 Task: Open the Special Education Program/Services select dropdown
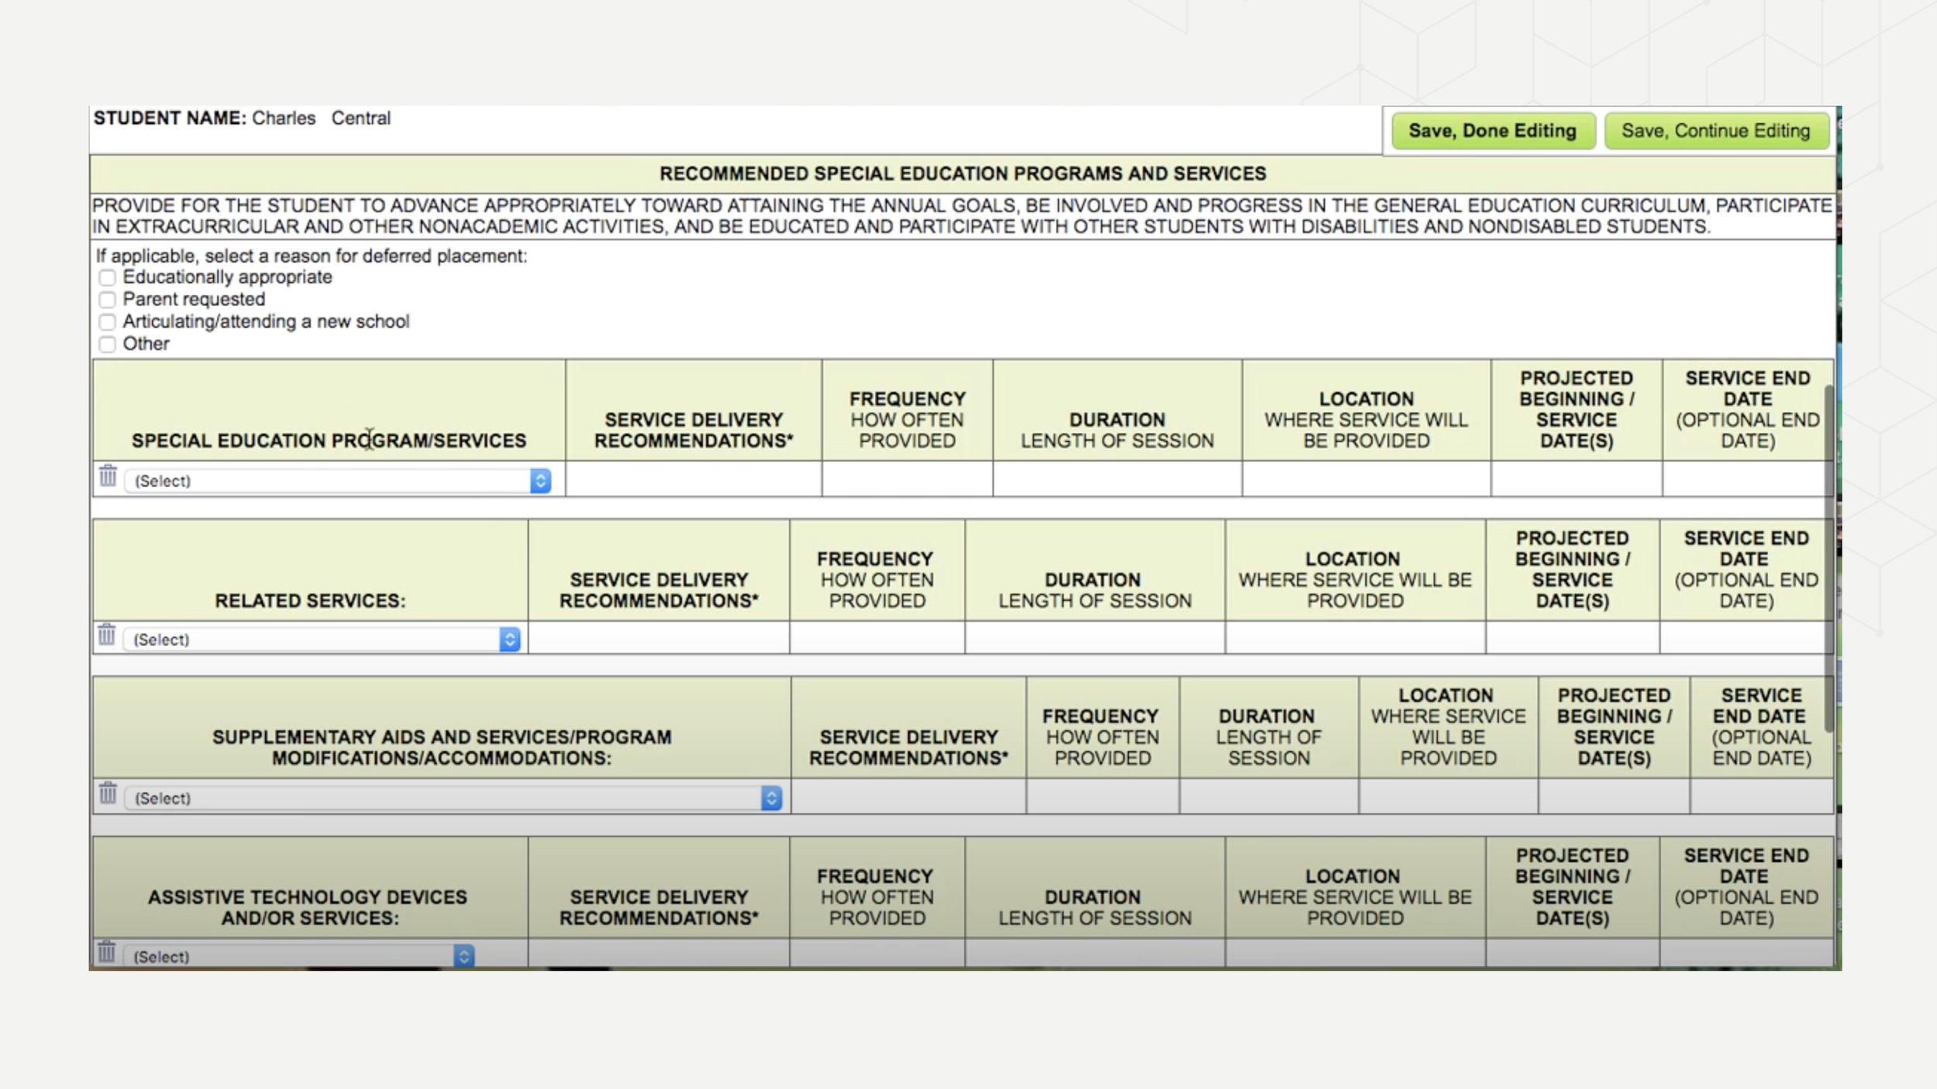coord(337,481)
